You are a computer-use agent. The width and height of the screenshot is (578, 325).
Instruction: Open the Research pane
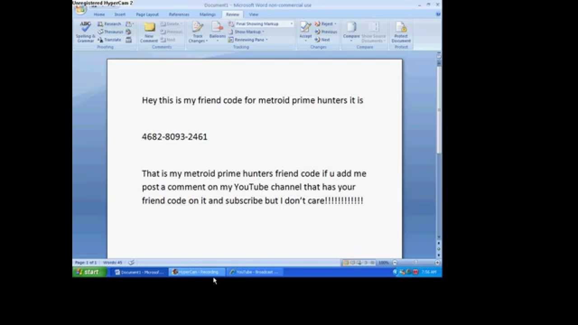click(109, 24)
